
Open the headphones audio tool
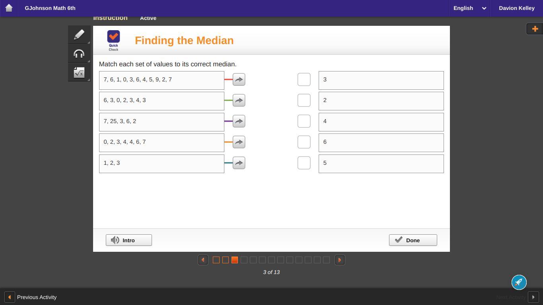tap(79, 54)
